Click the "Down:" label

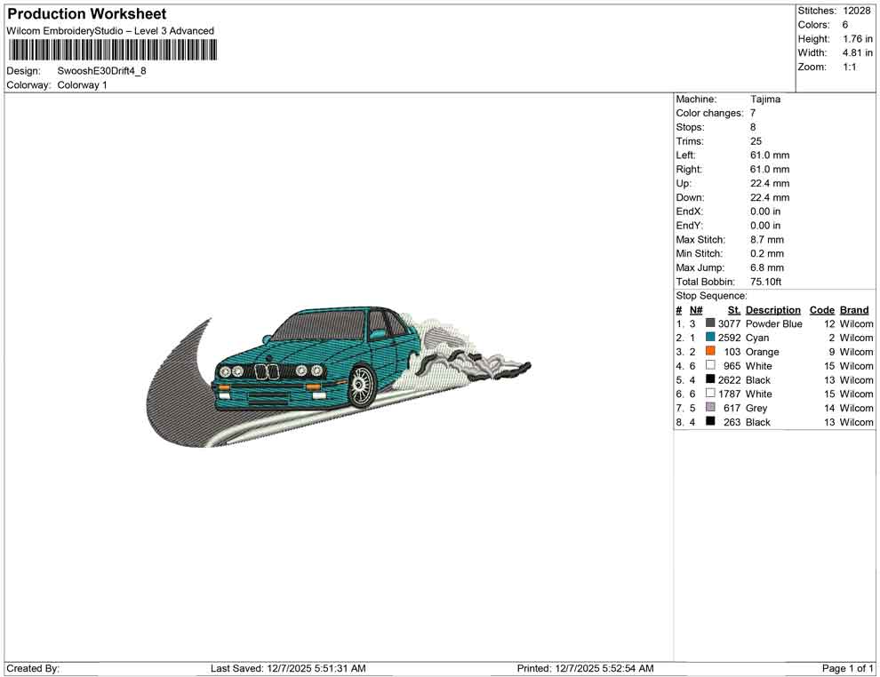(691, 197)
